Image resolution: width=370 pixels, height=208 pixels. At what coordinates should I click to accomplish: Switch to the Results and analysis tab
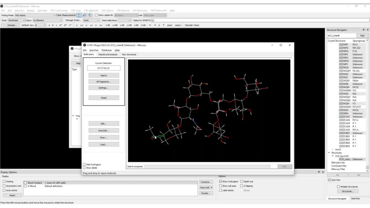(108, 55)
